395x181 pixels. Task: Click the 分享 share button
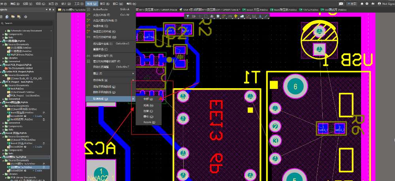pos(352,4)
